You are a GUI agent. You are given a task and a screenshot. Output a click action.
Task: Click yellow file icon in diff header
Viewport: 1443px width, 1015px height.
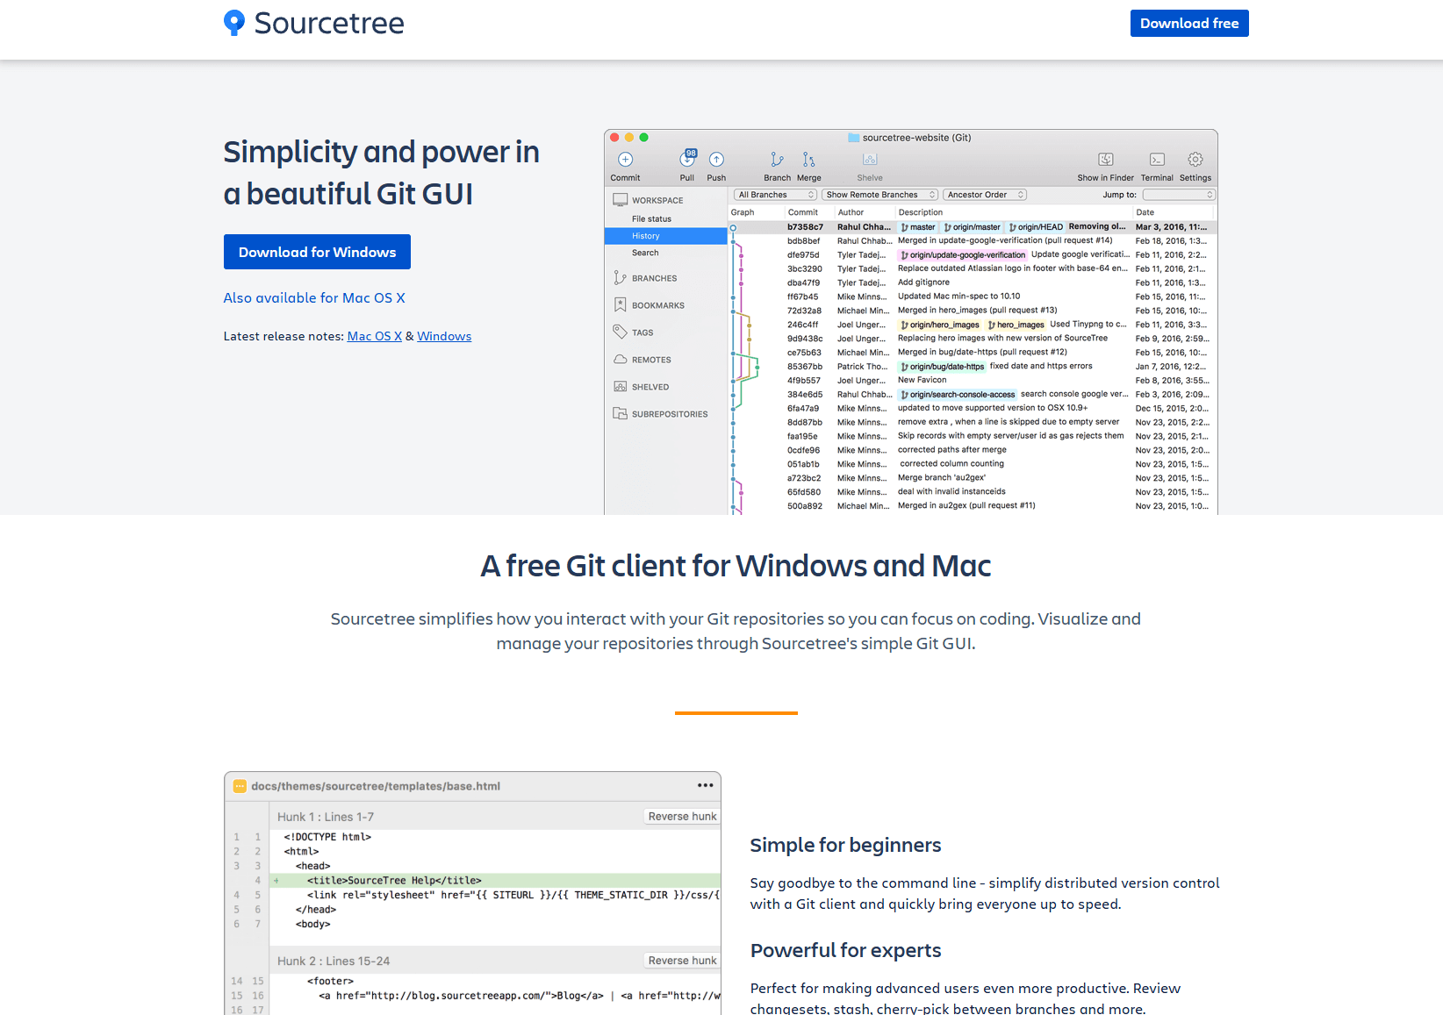point(240,786)
